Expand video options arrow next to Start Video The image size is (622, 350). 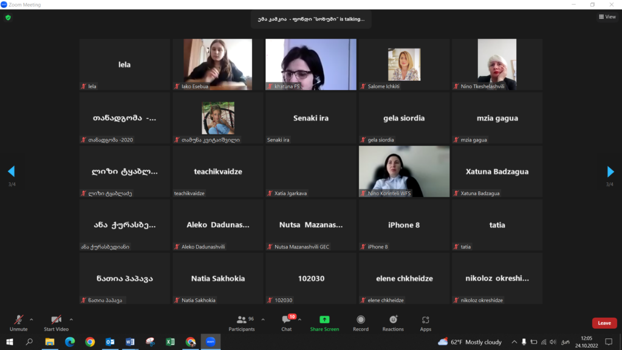click(71, 319)
